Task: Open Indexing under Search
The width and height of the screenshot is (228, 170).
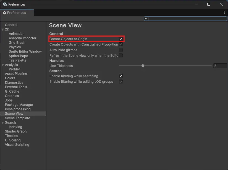Action: (15, 127)
